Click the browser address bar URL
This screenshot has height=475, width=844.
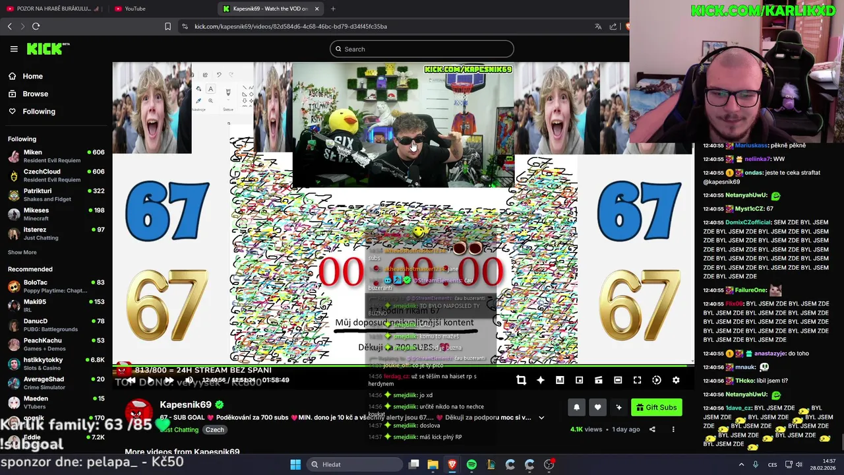[291, 26]
